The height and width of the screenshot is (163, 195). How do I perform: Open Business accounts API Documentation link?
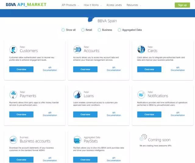pyautogui.click(x=50, y=159)
